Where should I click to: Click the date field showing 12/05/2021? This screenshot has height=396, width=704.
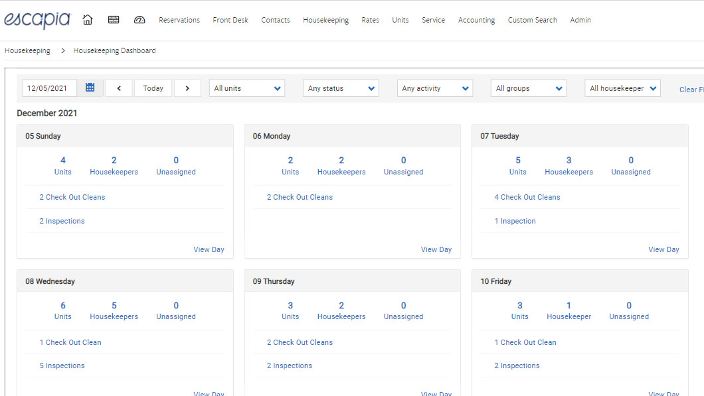tap(50, 88)
